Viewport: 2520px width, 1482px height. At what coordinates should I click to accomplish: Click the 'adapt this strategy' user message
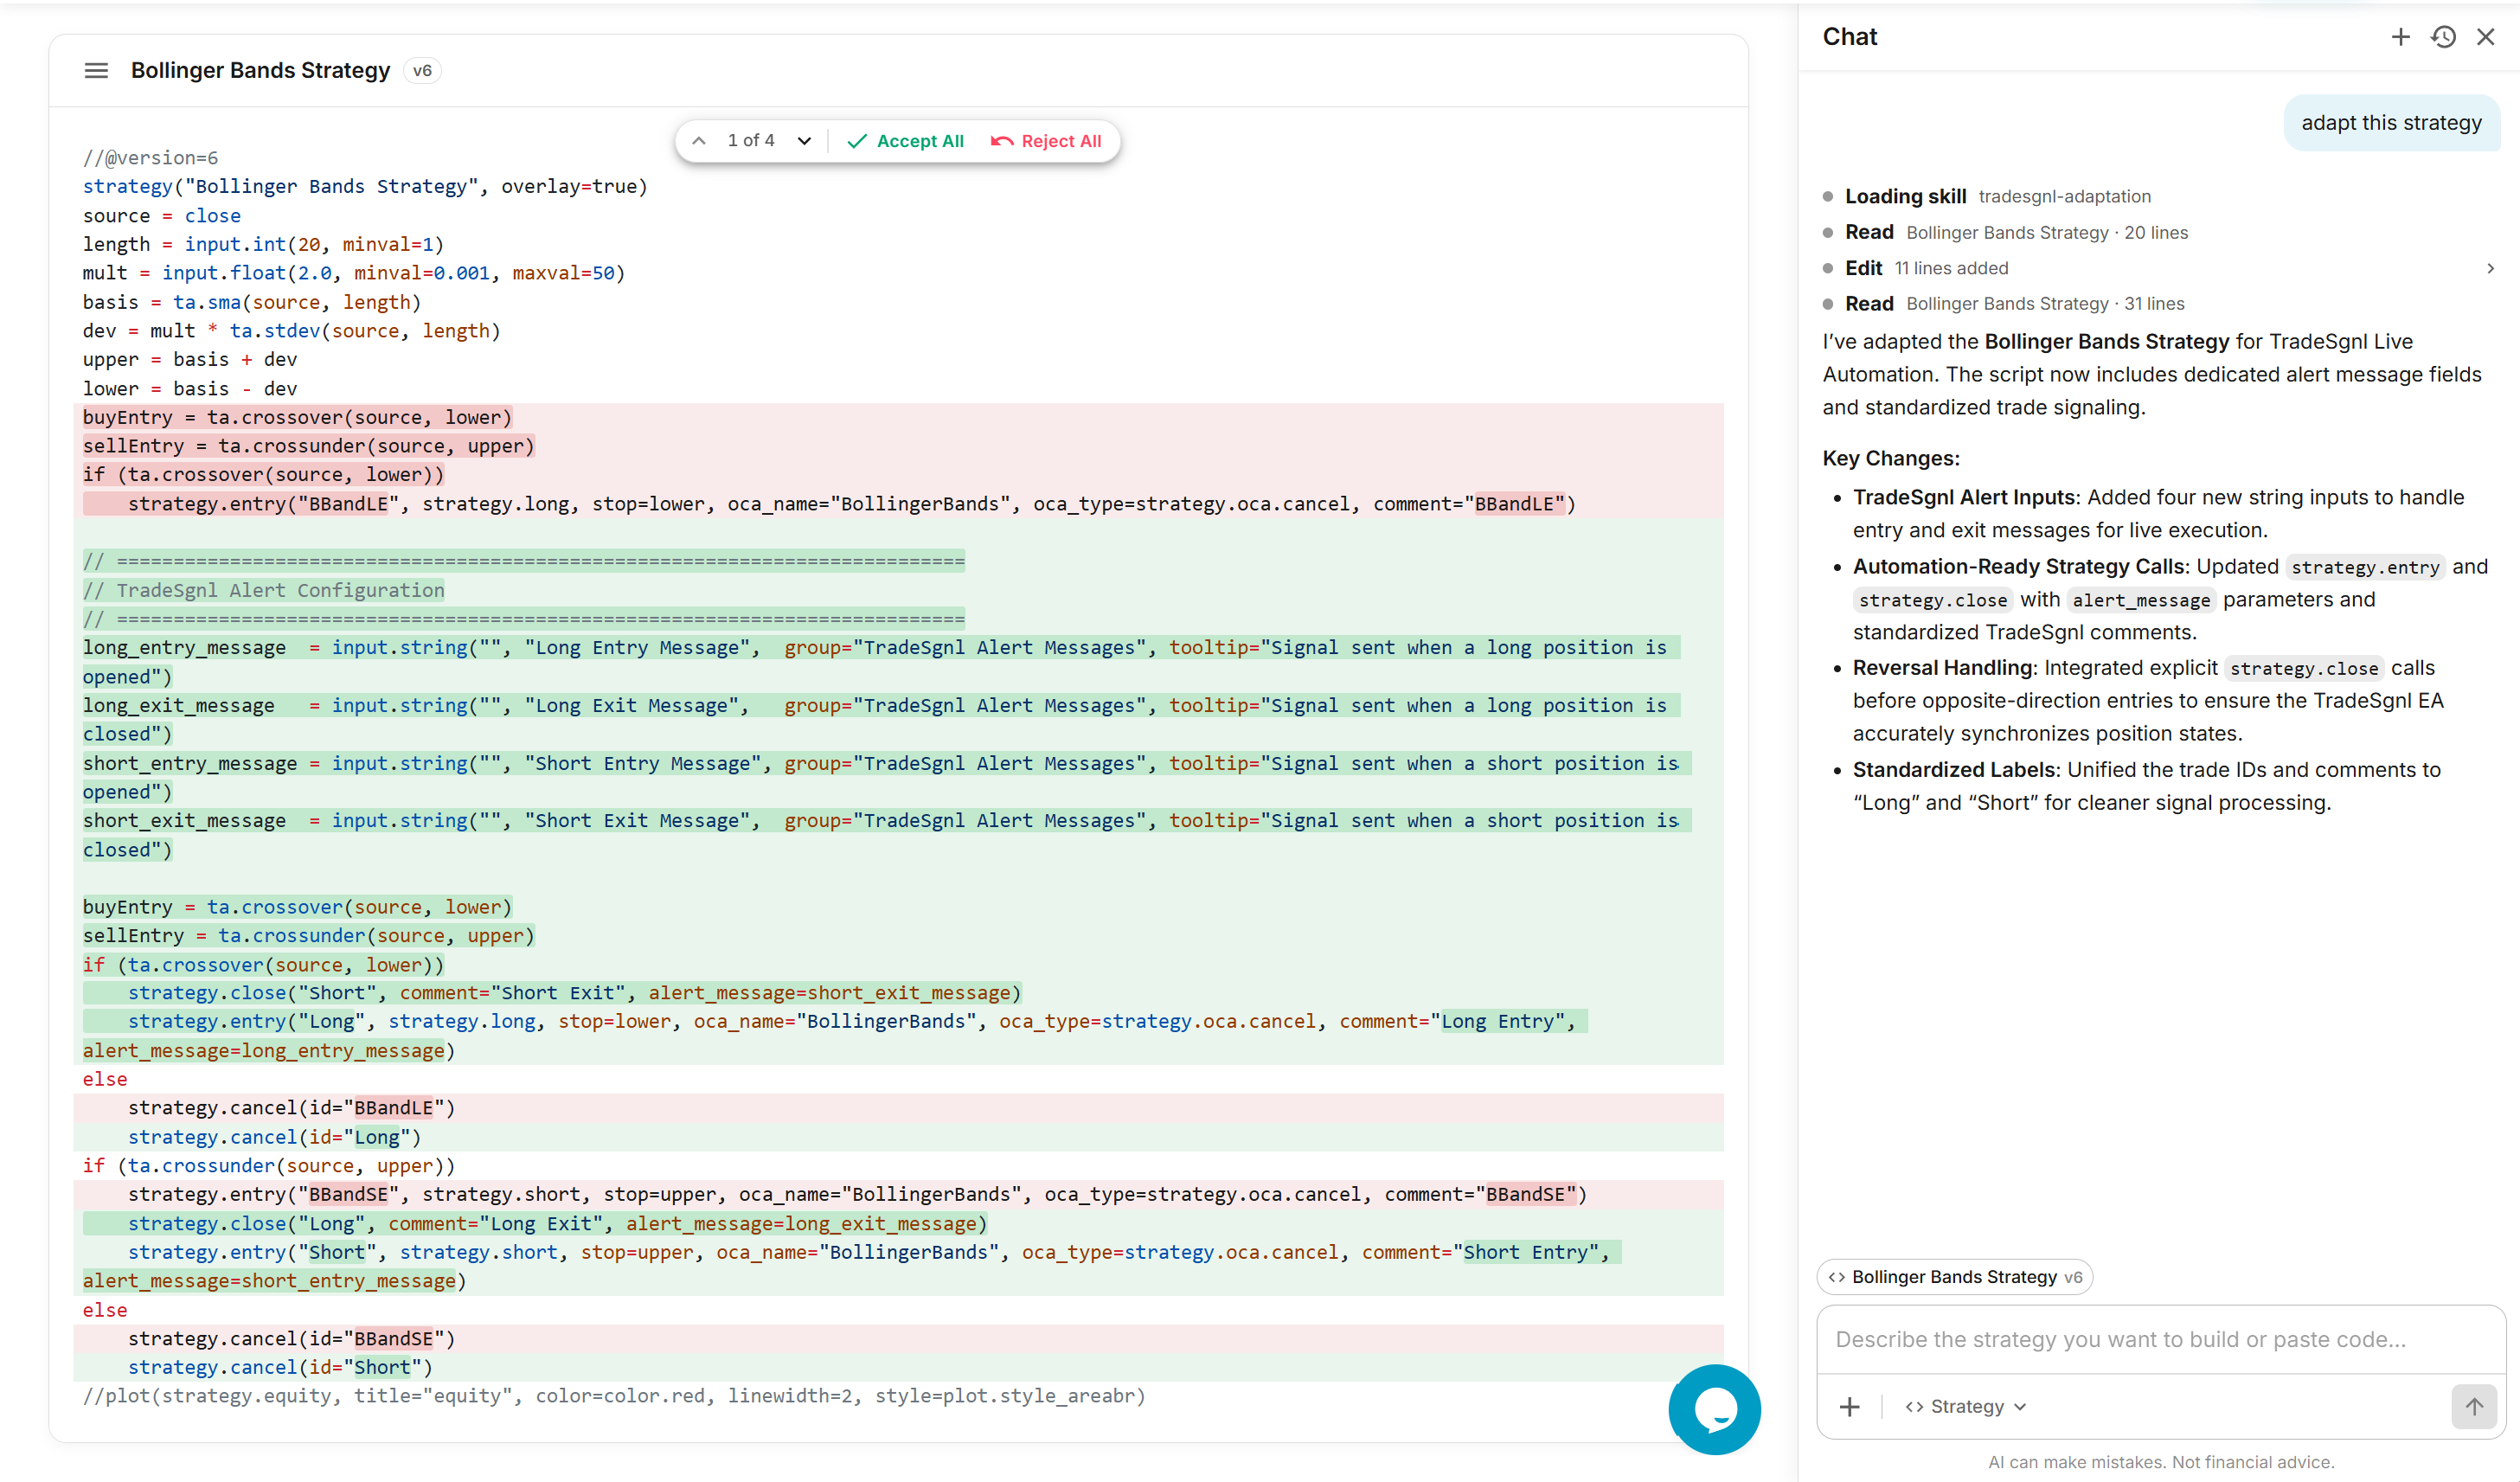click(2391, 123)
